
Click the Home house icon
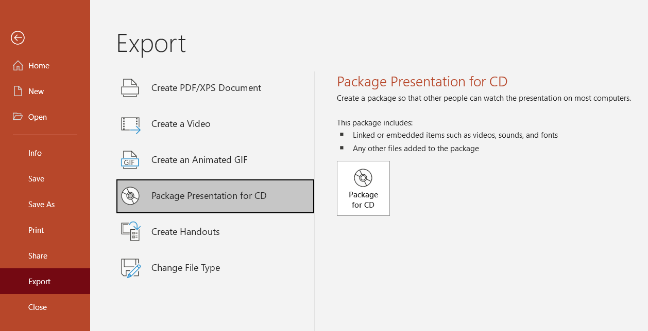pos(18,65)
